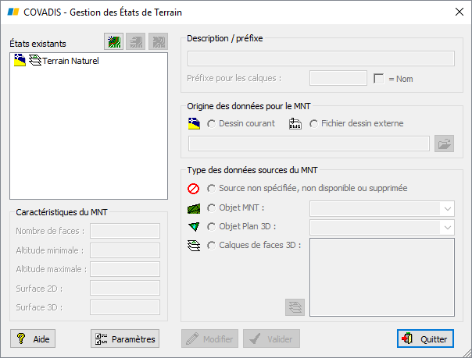The height and width of the screenshot is (358, 472).
Task: Enable the '= Nom' checkbox
Action: tap(380, 79)
